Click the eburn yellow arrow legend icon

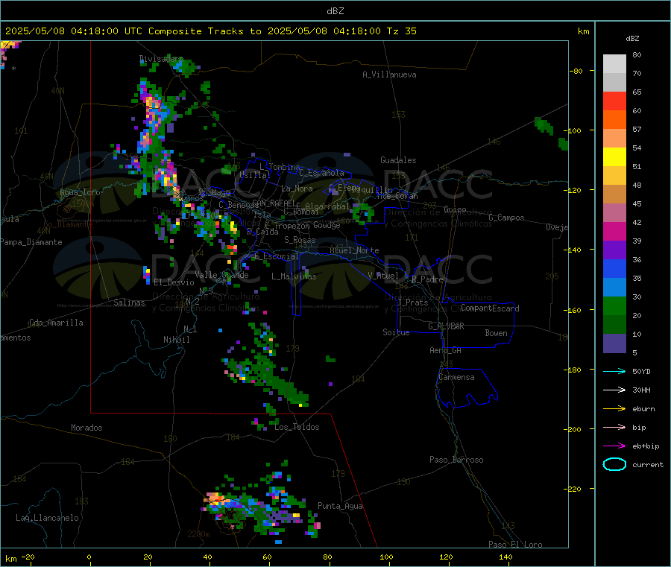(x=614, y=409)
